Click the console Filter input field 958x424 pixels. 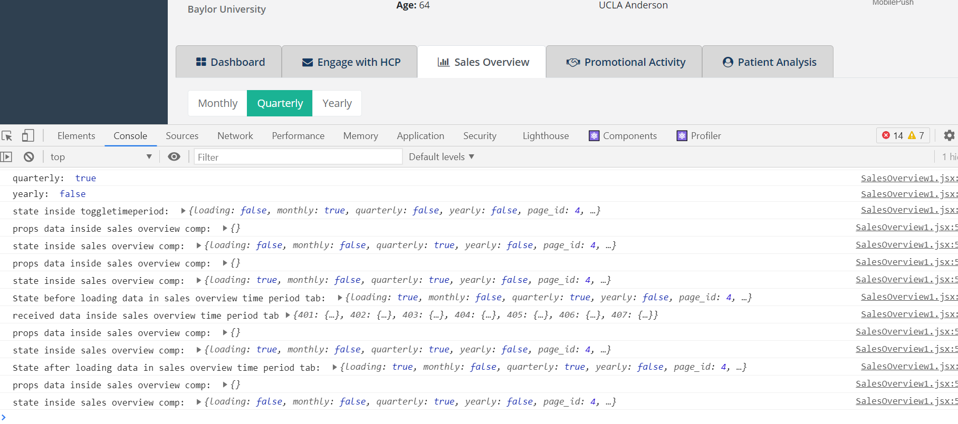[x=298, y=157]
